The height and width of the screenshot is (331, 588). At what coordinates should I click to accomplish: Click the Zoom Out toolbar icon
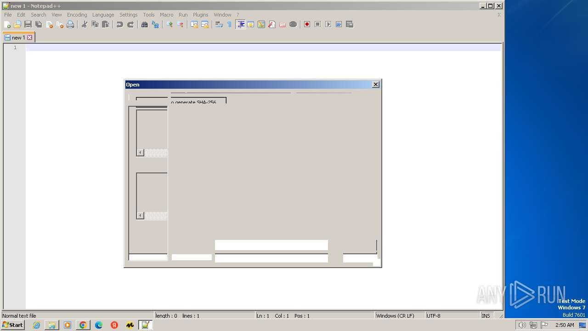(180, 24)
